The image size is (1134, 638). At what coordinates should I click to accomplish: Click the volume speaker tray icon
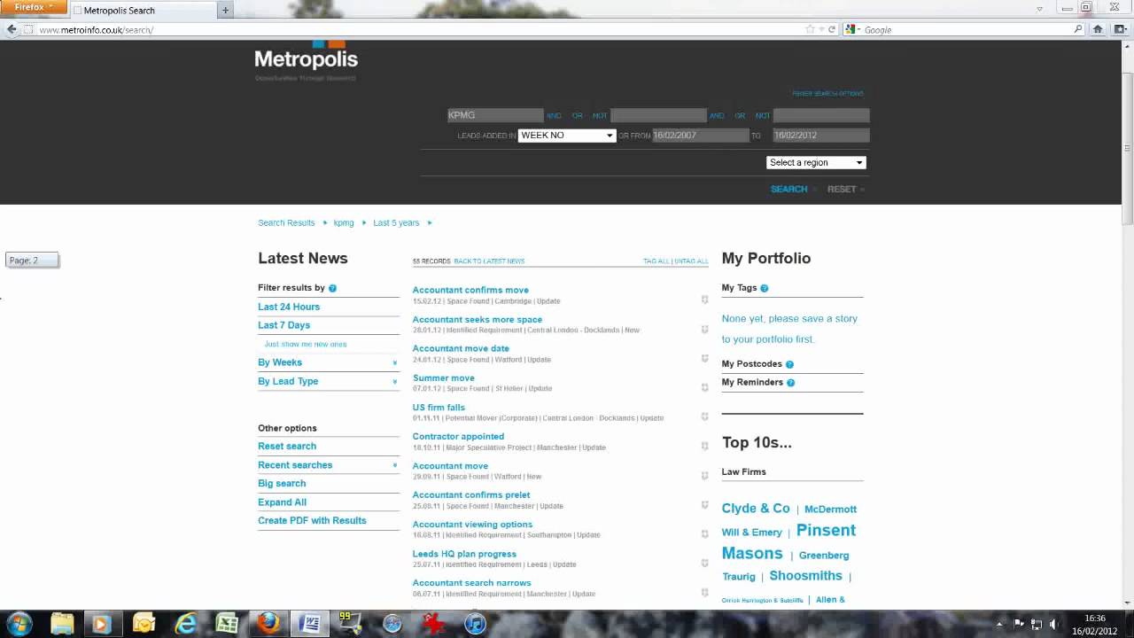(1053, 624)
